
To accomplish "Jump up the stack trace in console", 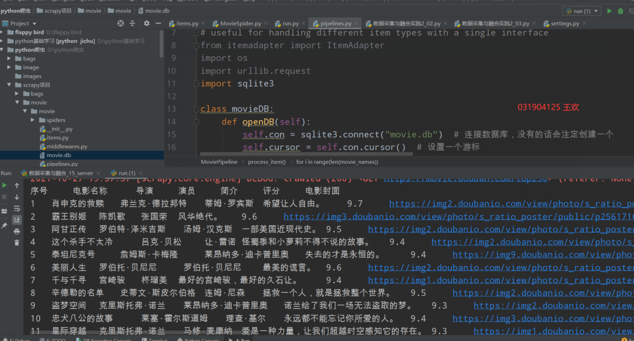I will point(17,185).
